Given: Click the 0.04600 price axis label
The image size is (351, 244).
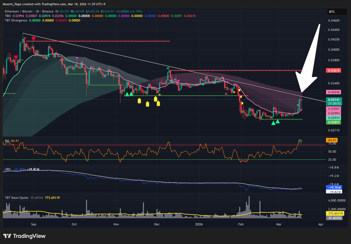Looking at the screenshot, I should (333, 20).
